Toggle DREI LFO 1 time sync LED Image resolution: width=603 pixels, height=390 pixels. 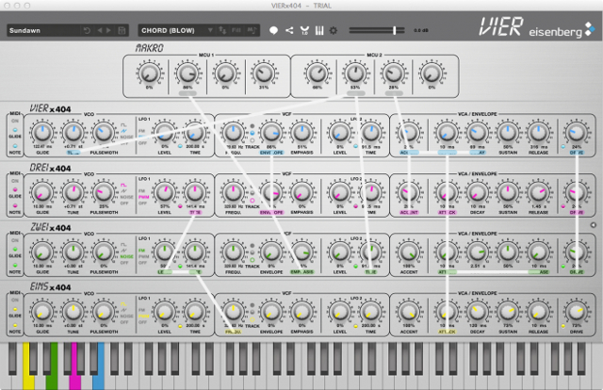point(180,206)
